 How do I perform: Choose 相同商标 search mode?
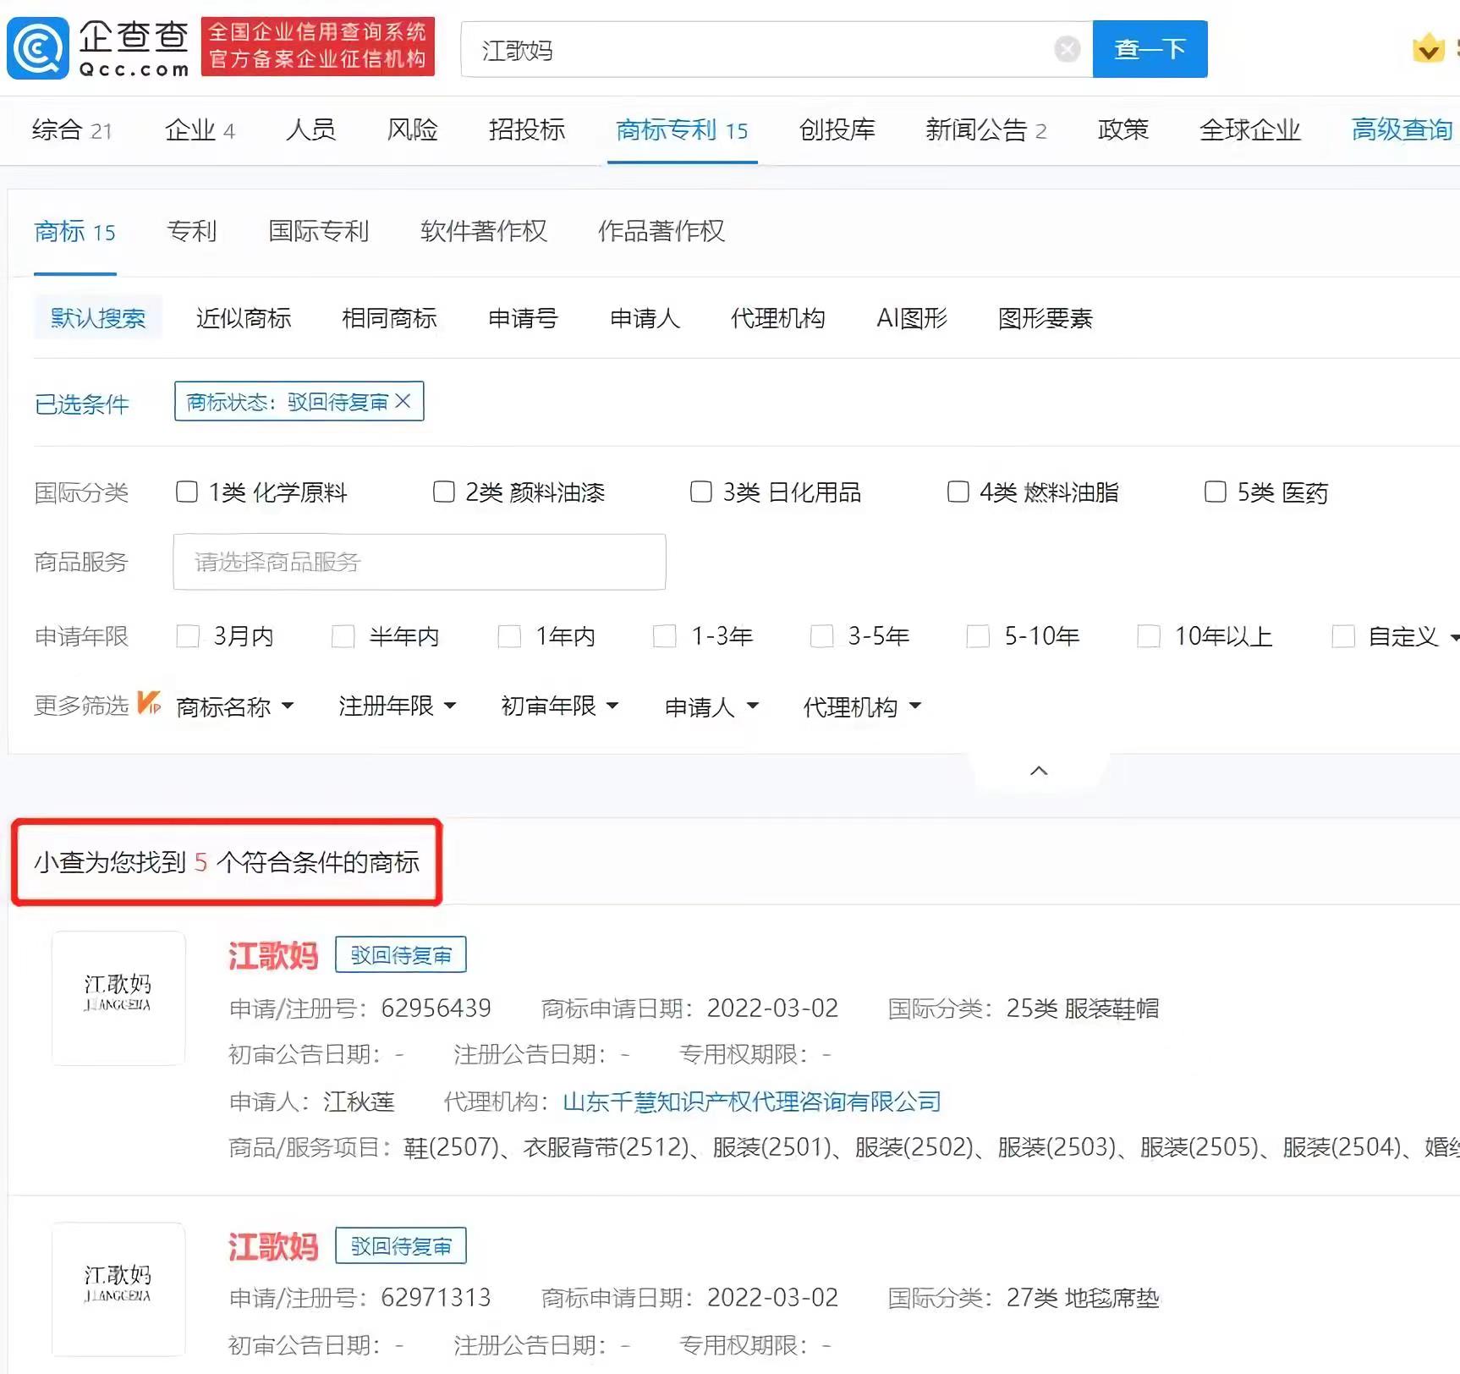389,318
